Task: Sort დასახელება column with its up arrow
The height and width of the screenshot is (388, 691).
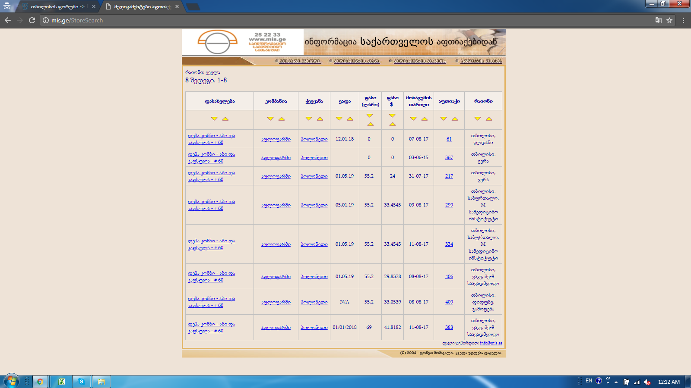Action: pos(225,119)
